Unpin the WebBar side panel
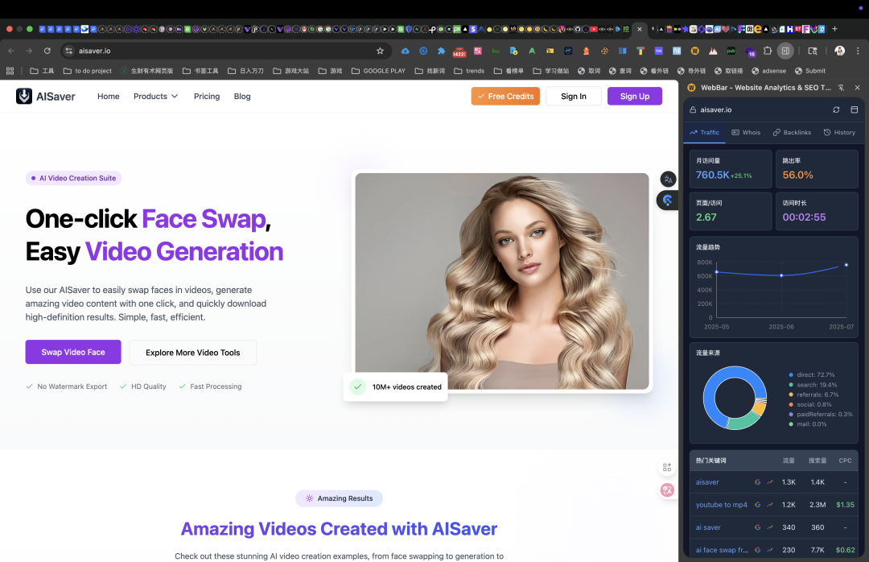Viewport: 869px width, 562px height. pyautogui.click(x=842, y=88)
